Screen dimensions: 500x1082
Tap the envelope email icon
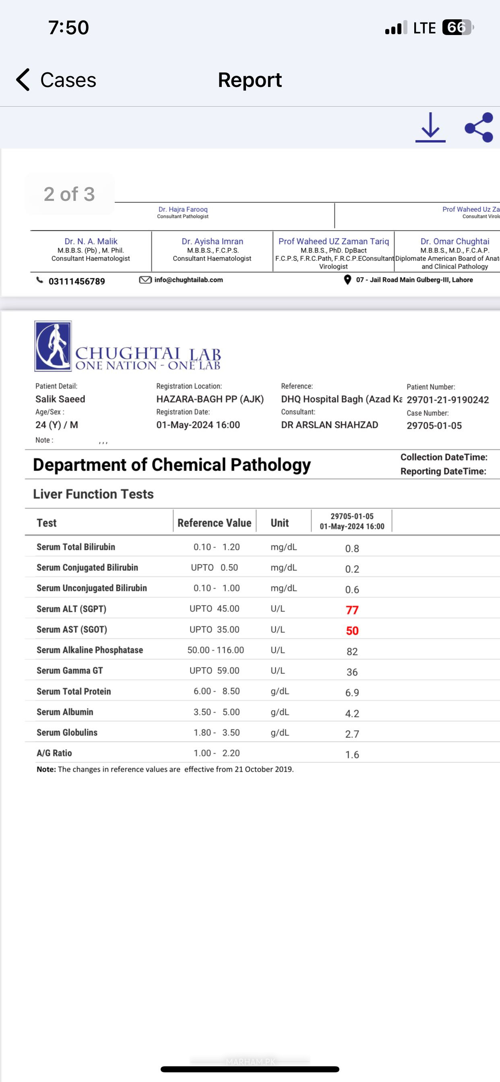point(145,280)
